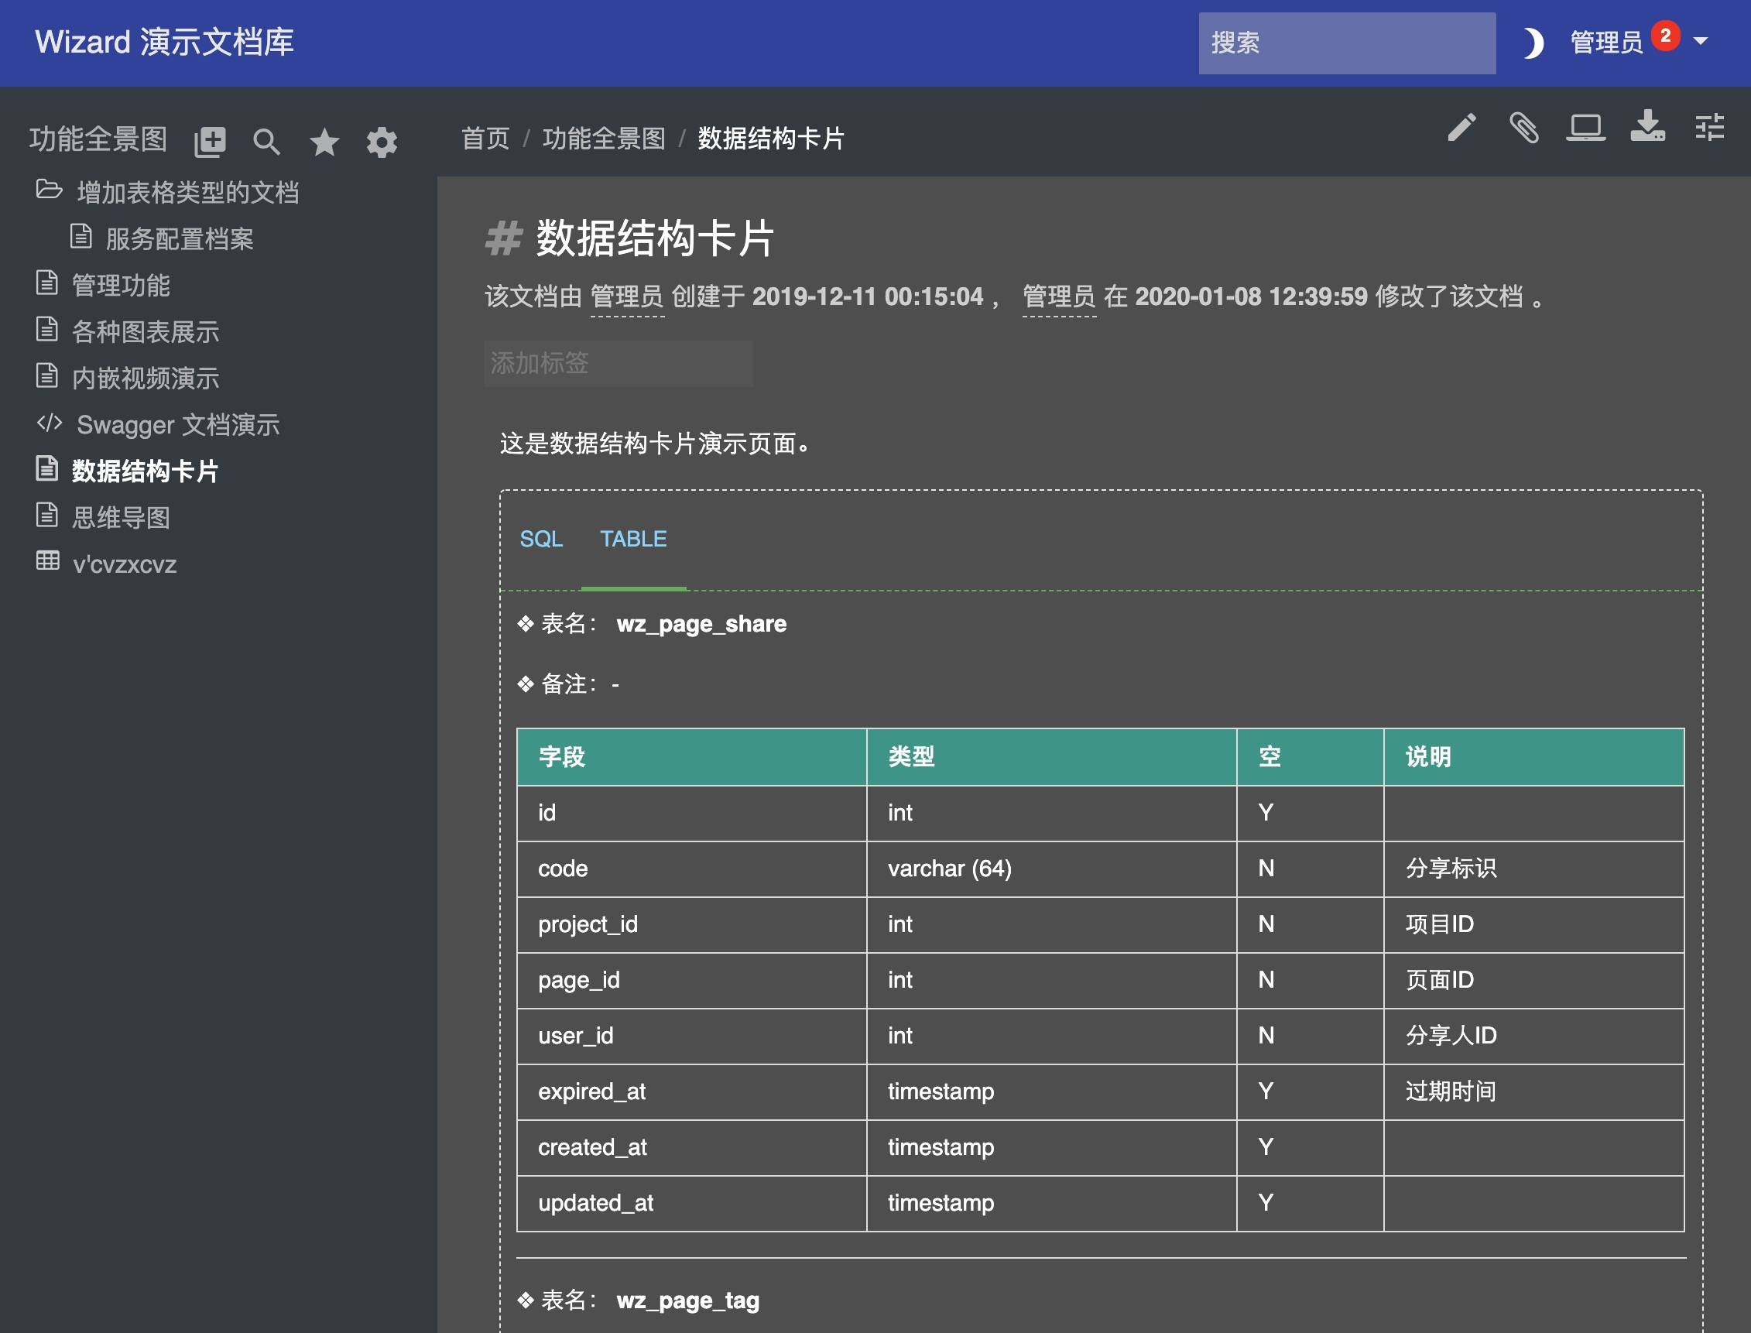Click the document icon beside 内嵌视频演示
The image size is (1751, 1333).
click(46, 375)
